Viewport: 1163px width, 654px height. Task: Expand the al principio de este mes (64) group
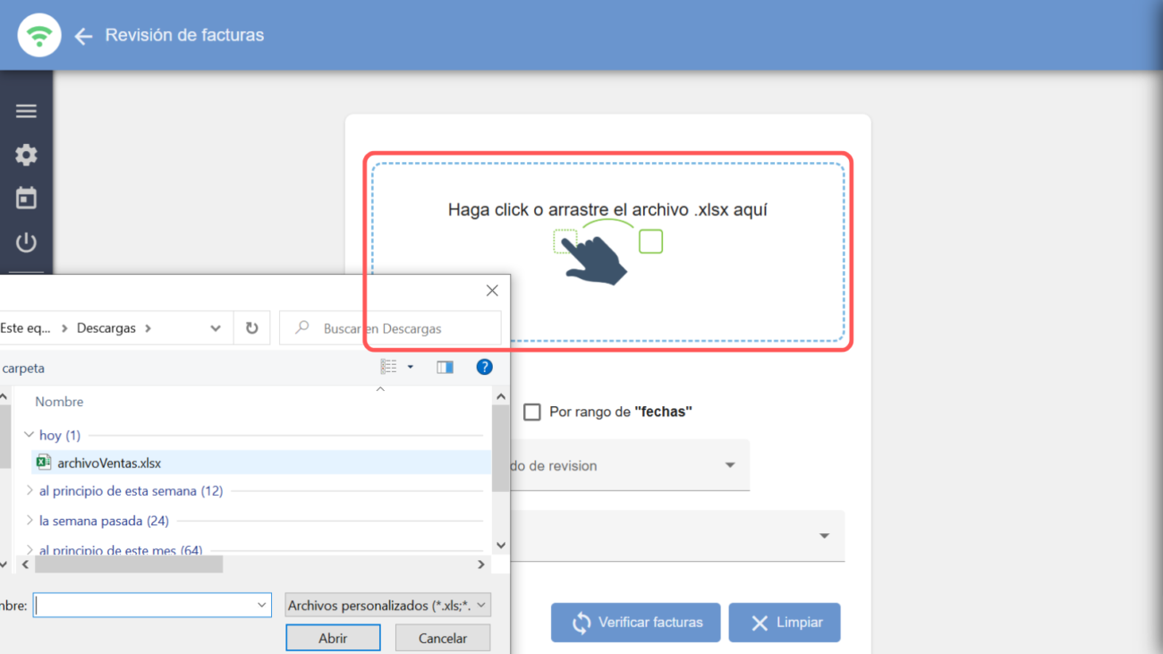click(x=29, y=550)
